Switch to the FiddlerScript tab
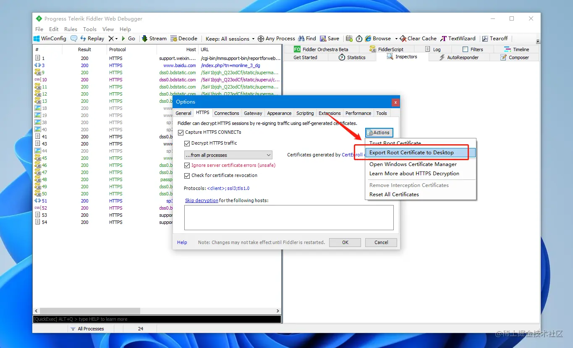Image resolution: width=573 pixels, height=348 pixels. click(x=386, y=49)
